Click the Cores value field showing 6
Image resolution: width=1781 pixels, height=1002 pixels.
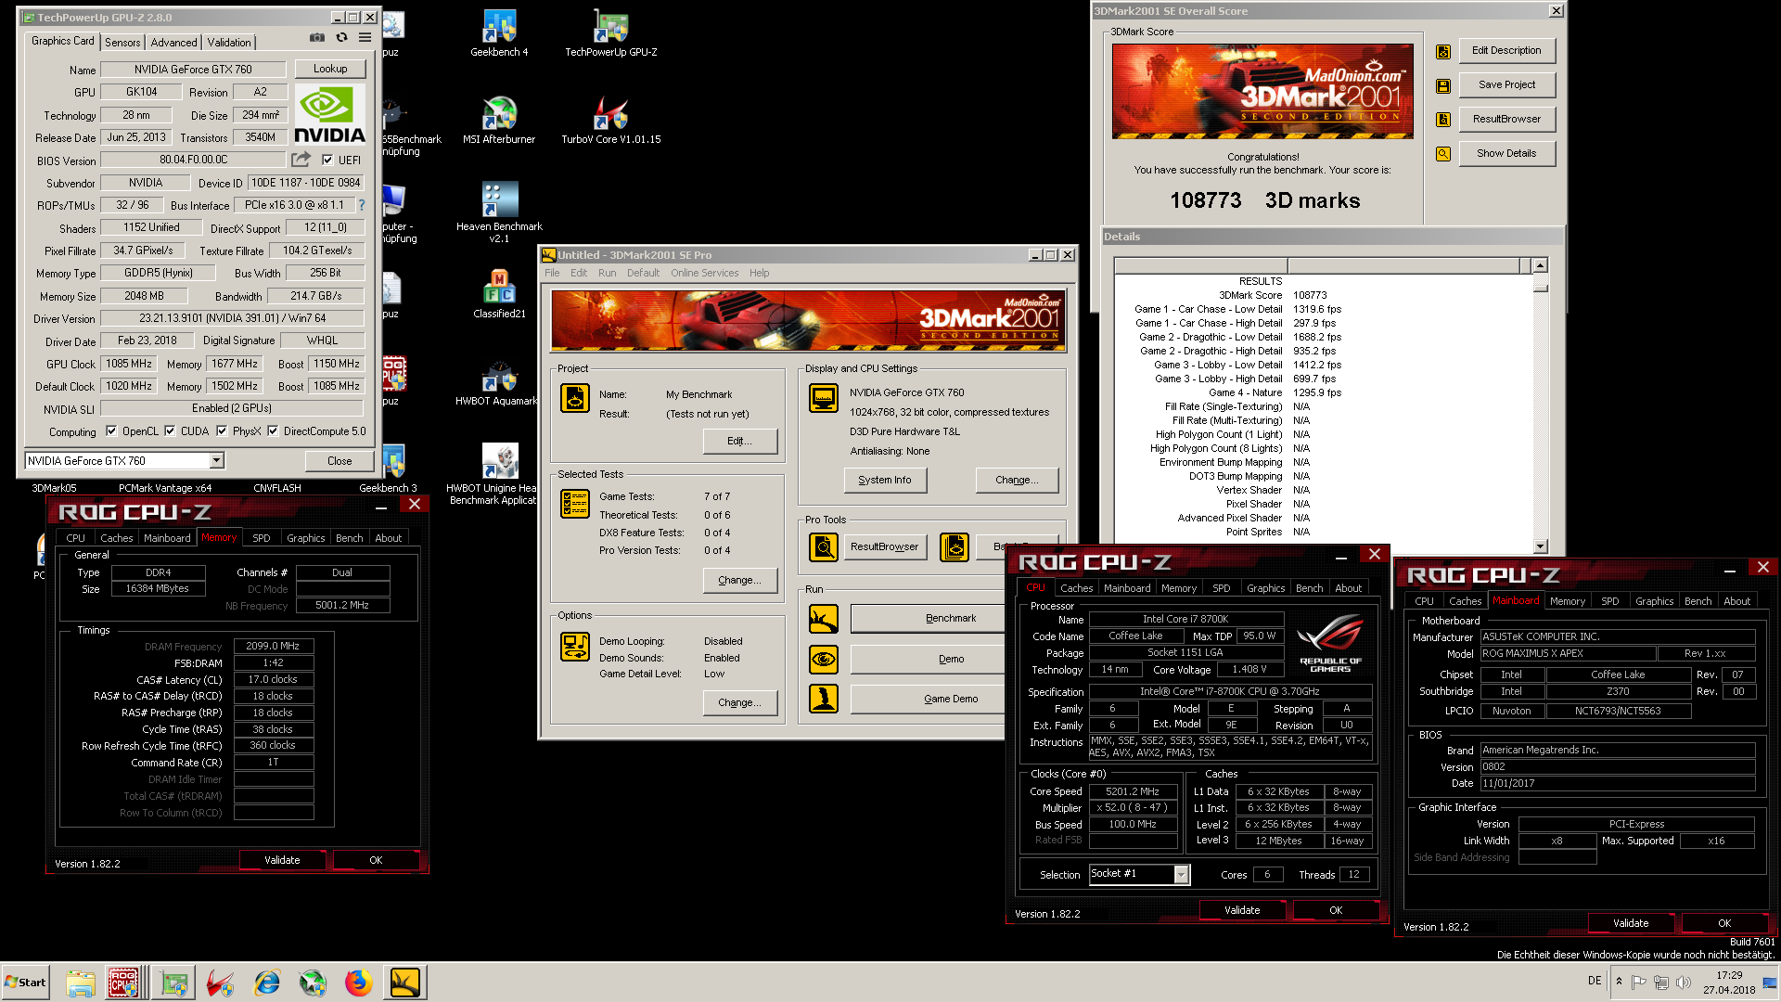[x=1267, y=875]
